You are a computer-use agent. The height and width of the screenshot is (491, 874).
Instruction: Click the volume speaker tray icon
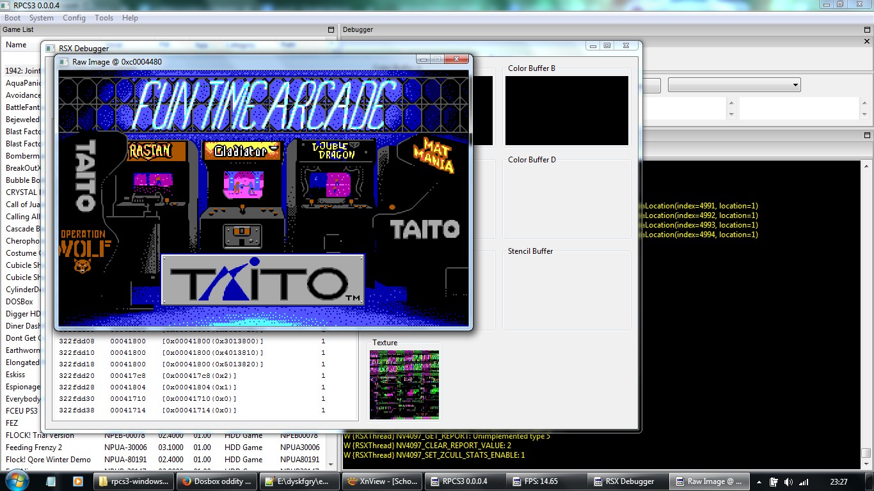coord(788,482)
